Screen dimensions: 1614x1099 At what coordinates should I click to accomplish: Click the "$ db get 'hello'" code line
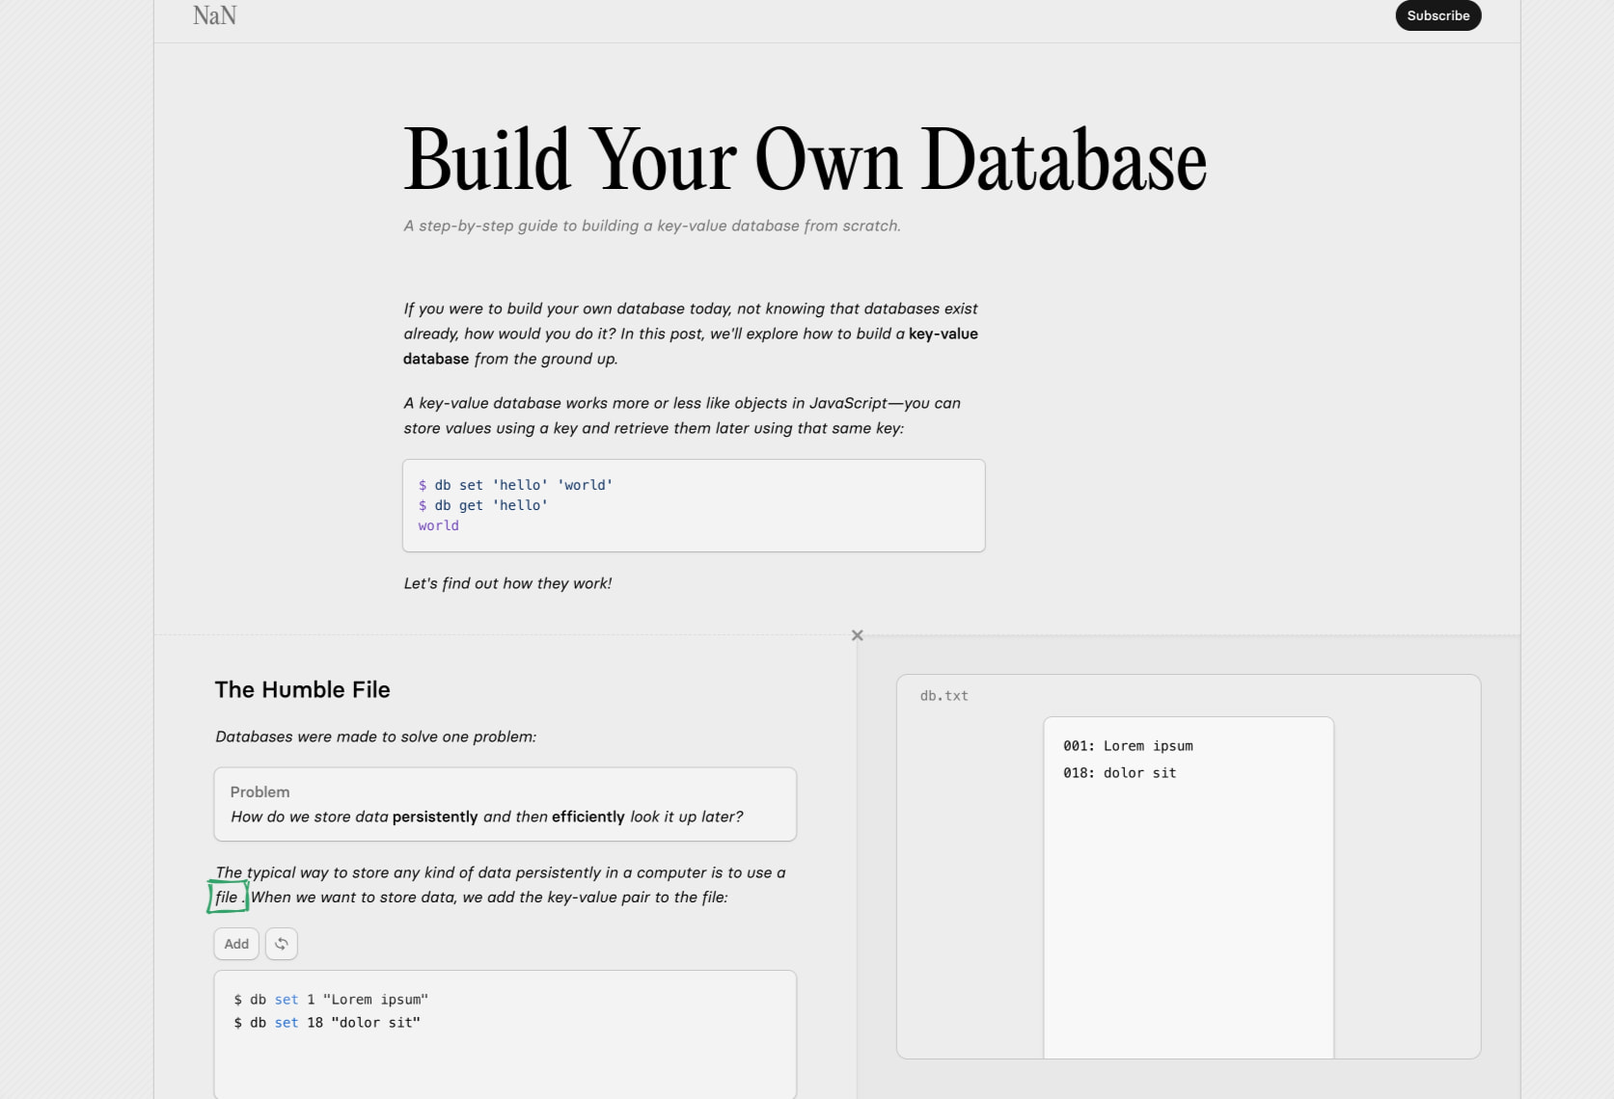[482, 505]
